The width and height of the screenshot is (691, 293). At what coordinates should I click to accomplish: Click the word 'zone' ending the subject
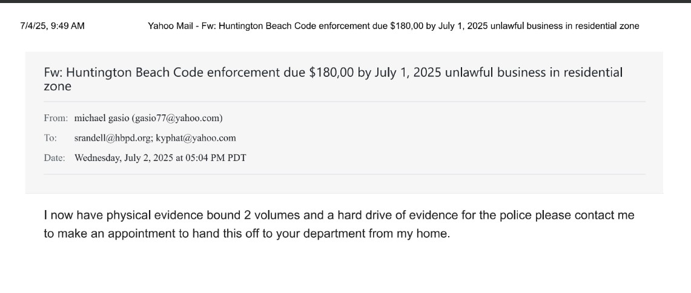click(58, 87)
